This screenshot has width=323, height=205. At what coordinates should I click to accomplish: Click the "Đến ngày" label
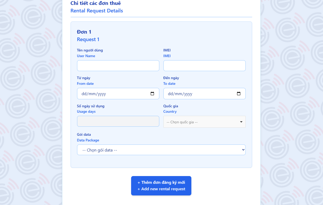171,78
